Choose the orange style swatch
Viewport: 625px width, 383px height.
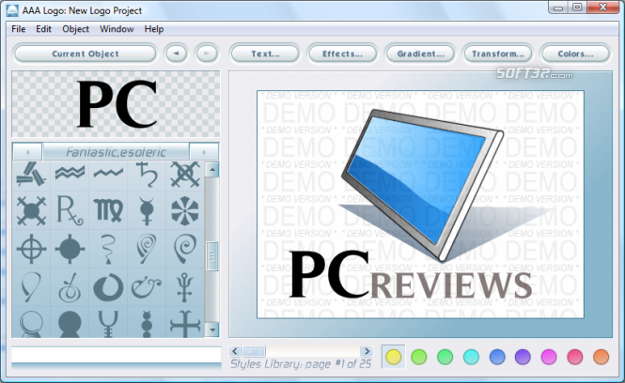tap(602, 357)
